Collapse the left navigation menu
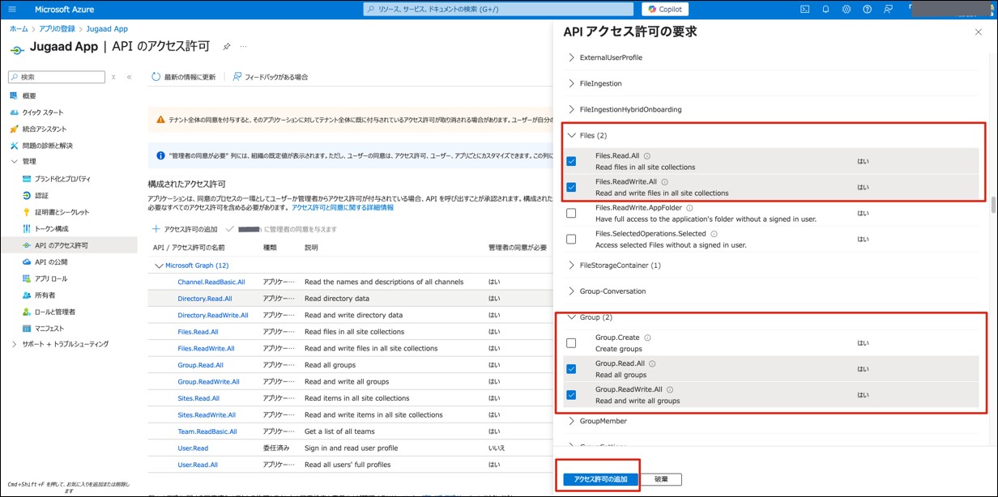The height and width of the screenshot is (497, 998). 129,77
